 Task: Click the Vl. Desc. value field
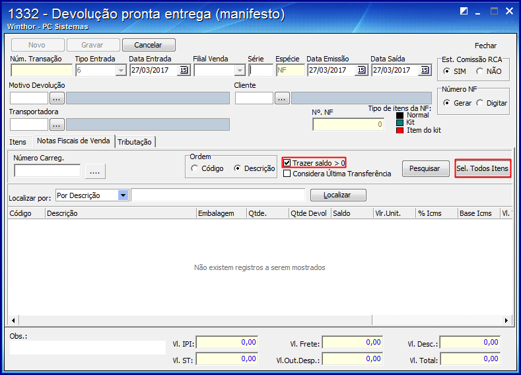click(470, 343)
